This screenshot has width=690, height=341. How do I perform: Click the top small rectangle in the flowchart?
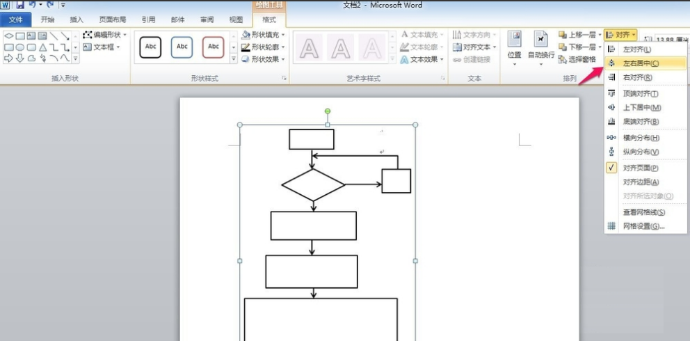pyautogui.click(x=312, y=139)
